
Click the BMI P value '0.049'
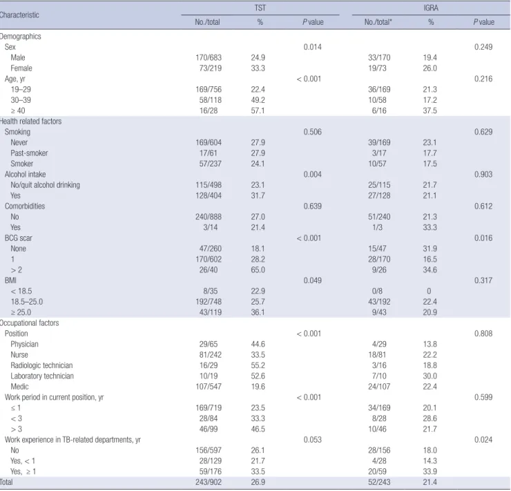(313, 280)
